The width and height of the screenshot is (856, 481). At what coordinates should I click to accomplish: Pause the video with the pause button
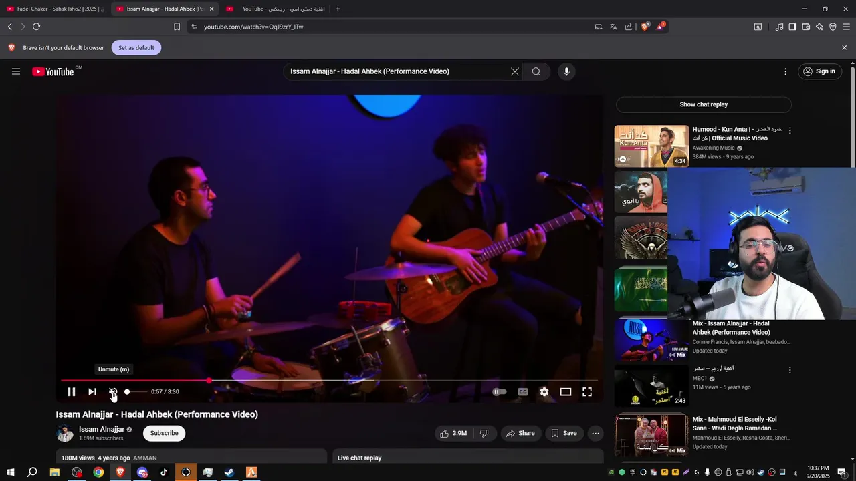[x=72, y=392]
